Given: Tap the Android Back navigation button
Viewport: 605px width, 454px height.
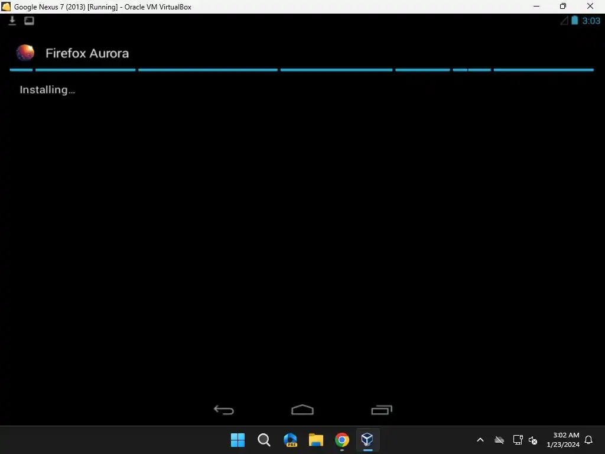Looking at the screenshot, I should pyautogui.click(x=224, y=410).
